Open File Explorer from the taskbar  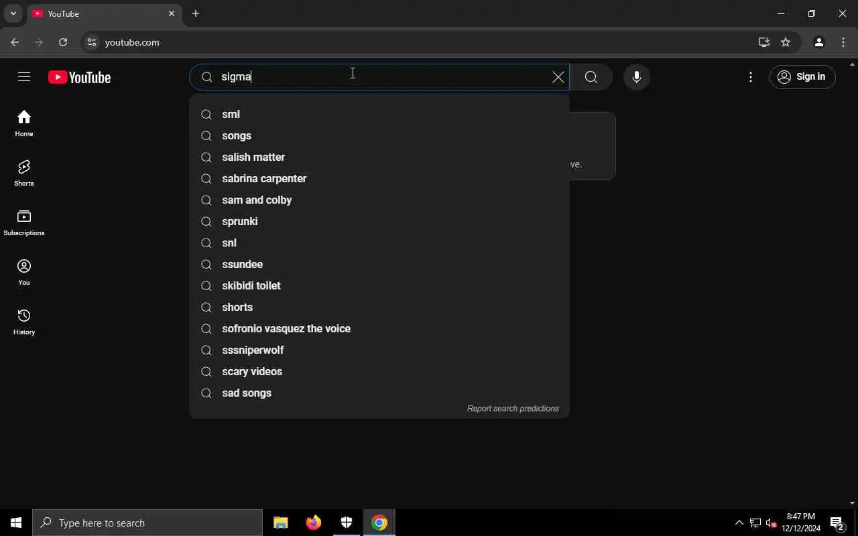[x=280, y=523]
